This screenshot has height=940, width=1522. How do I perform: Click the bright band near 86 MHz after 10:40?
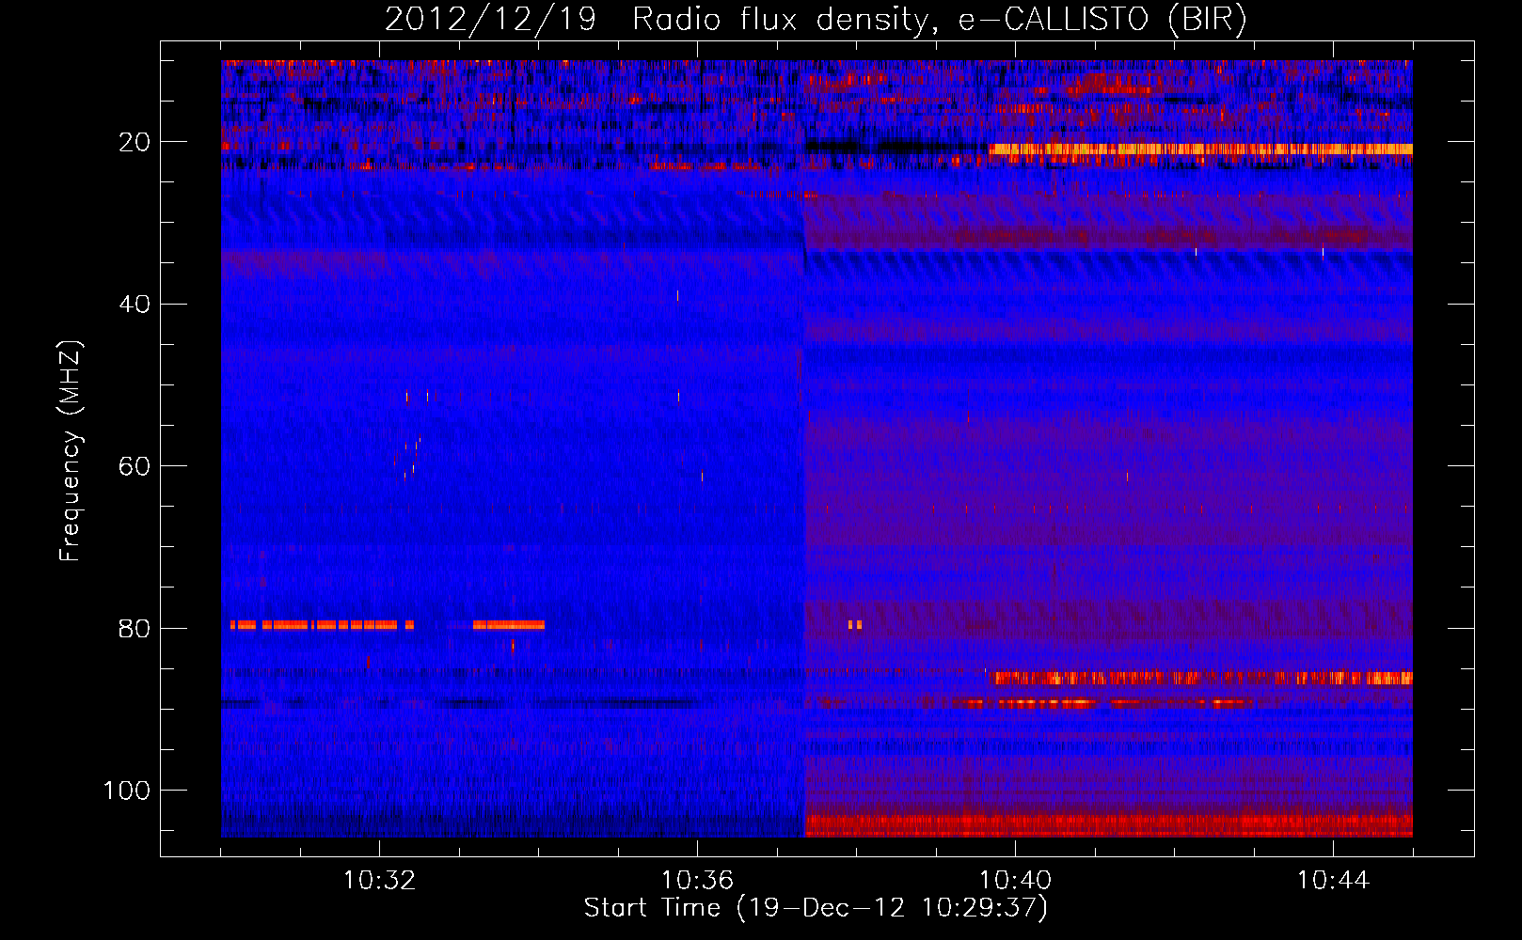[1201, 678]
